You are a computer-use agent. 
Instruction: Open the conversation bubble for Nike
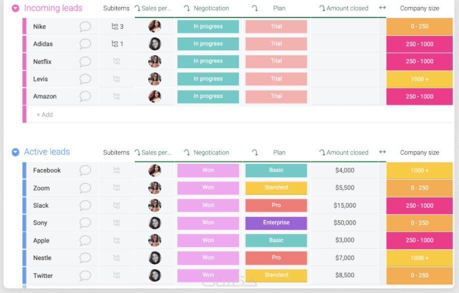85,27
